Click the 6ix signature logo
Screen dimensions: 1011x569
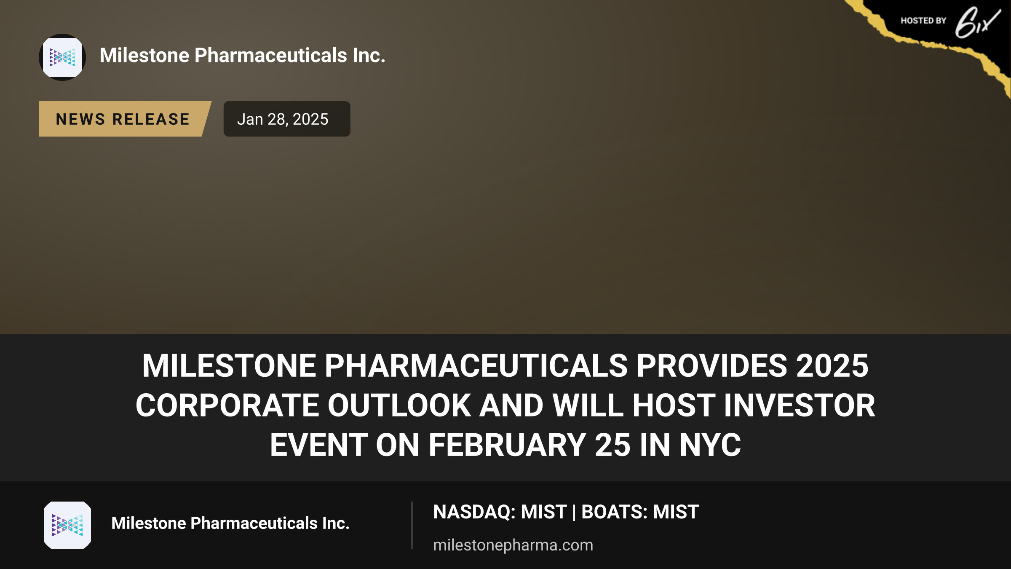[x=977, y=22]
